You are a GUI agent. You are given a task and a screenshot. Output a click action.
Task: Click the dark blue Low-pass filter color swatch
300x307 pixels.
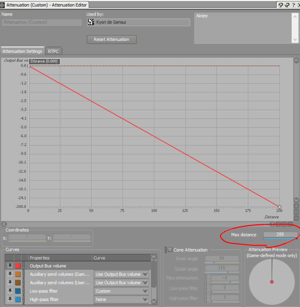[18, 291]
